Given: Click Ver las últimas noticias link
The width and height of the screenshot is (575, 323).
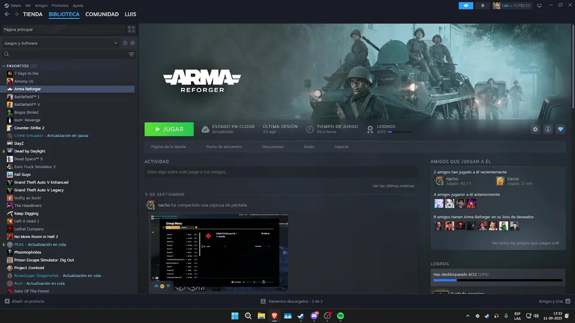Looking at the screenshot, I should pos(394,186).
